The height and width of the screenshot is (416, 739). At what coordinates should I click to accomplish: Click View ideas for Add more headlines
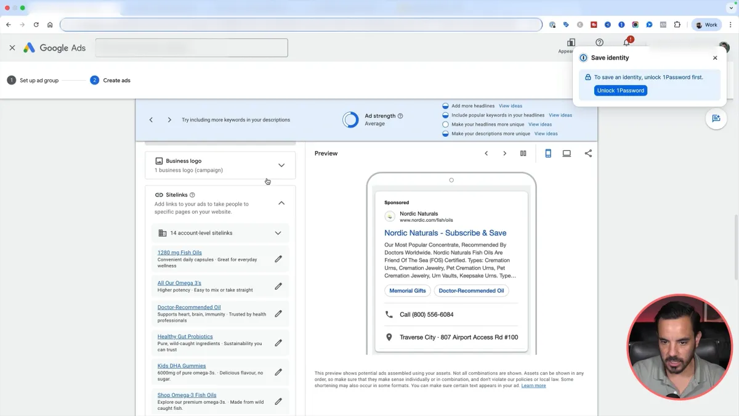[511, 106]
